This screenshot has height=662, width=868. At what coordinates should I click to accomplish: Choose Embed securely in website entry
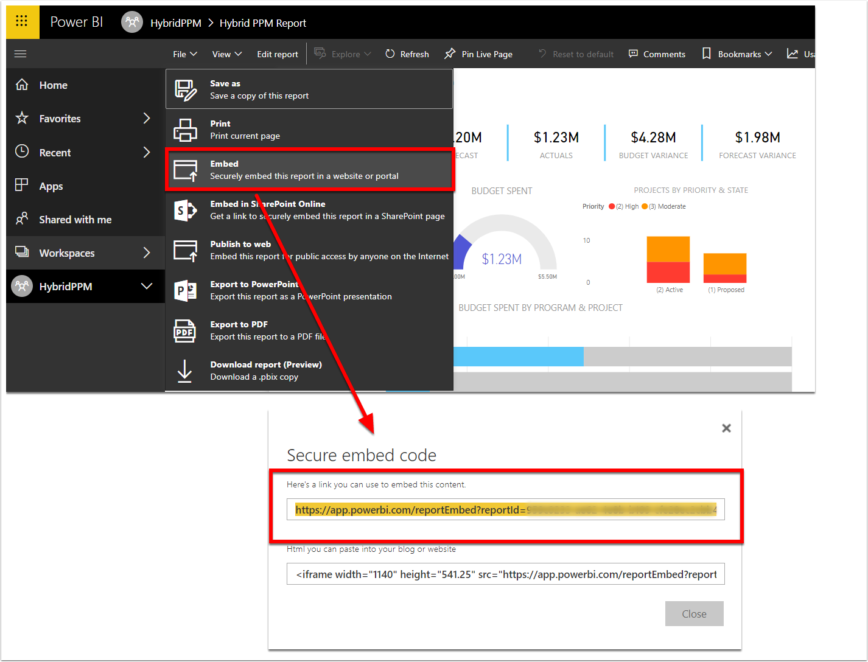click(309, 170)
